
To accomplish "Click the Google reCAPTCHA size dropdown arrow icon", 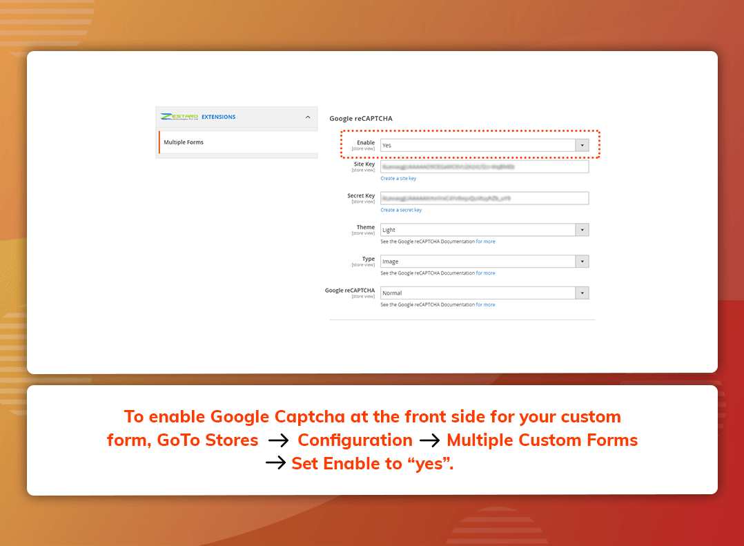I will point(582,293).
